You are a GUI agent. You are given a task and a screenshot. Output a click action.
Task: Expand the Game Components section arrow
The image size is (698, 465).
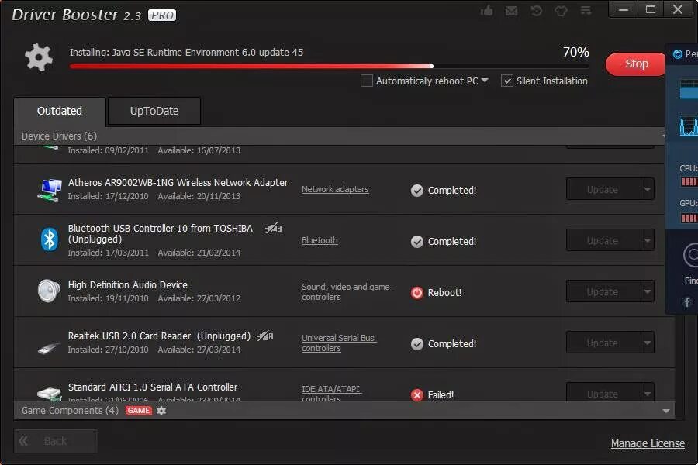coord(666,411)
